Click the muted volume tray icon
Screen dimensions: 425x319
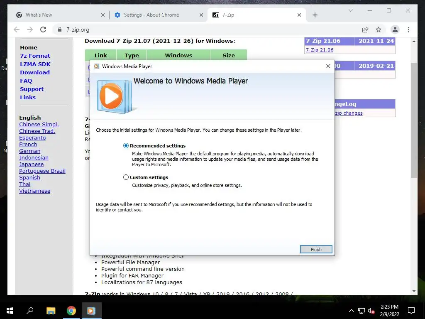[x=371, y=311]
